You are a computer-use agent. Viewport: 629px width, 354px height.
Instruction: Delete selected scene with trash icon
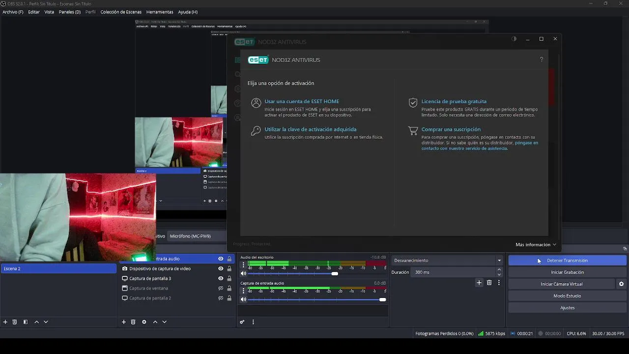tap(15, 322)
